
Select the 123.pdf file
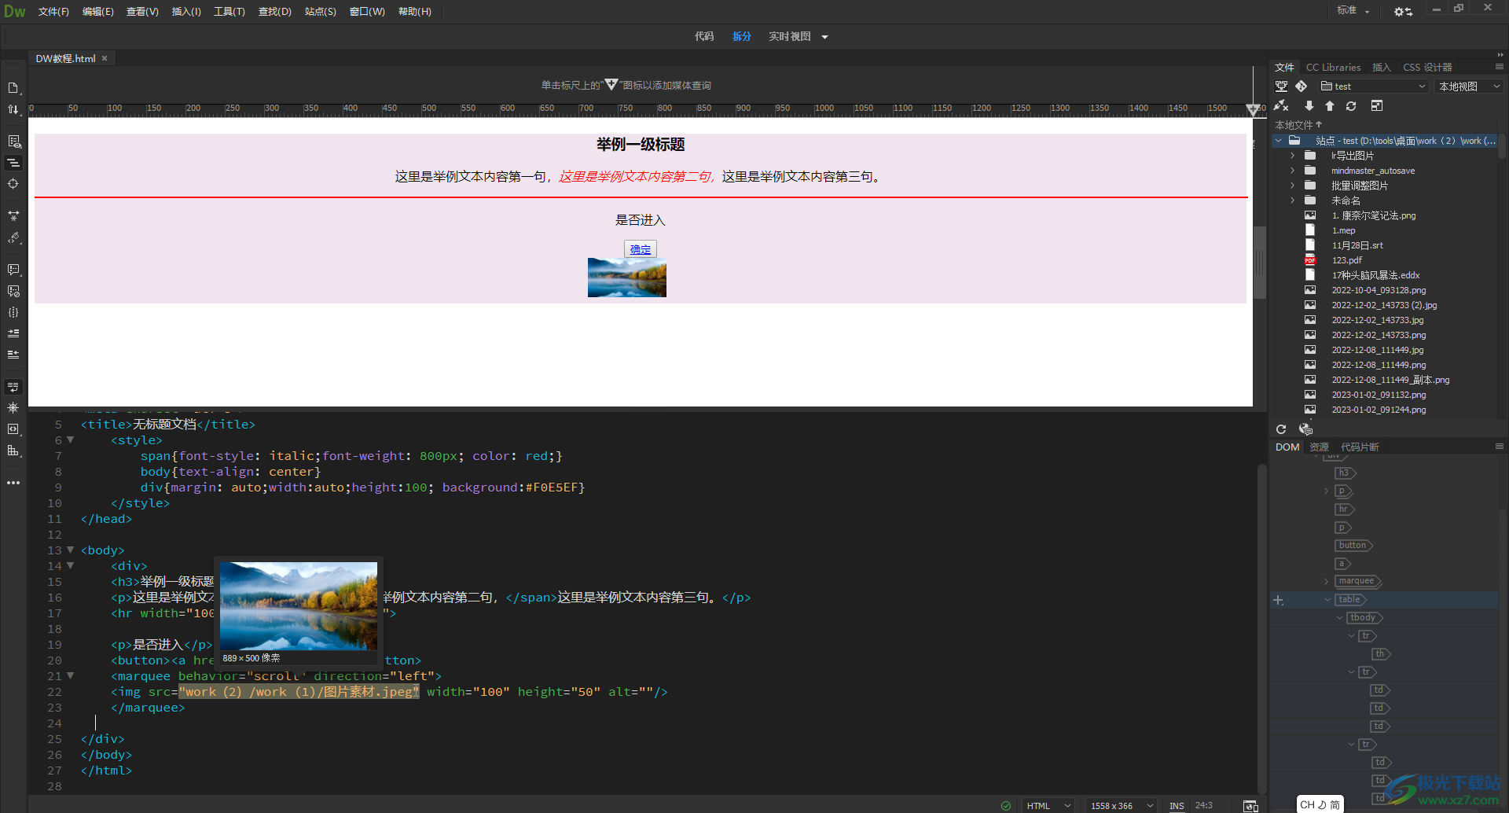1347,260
